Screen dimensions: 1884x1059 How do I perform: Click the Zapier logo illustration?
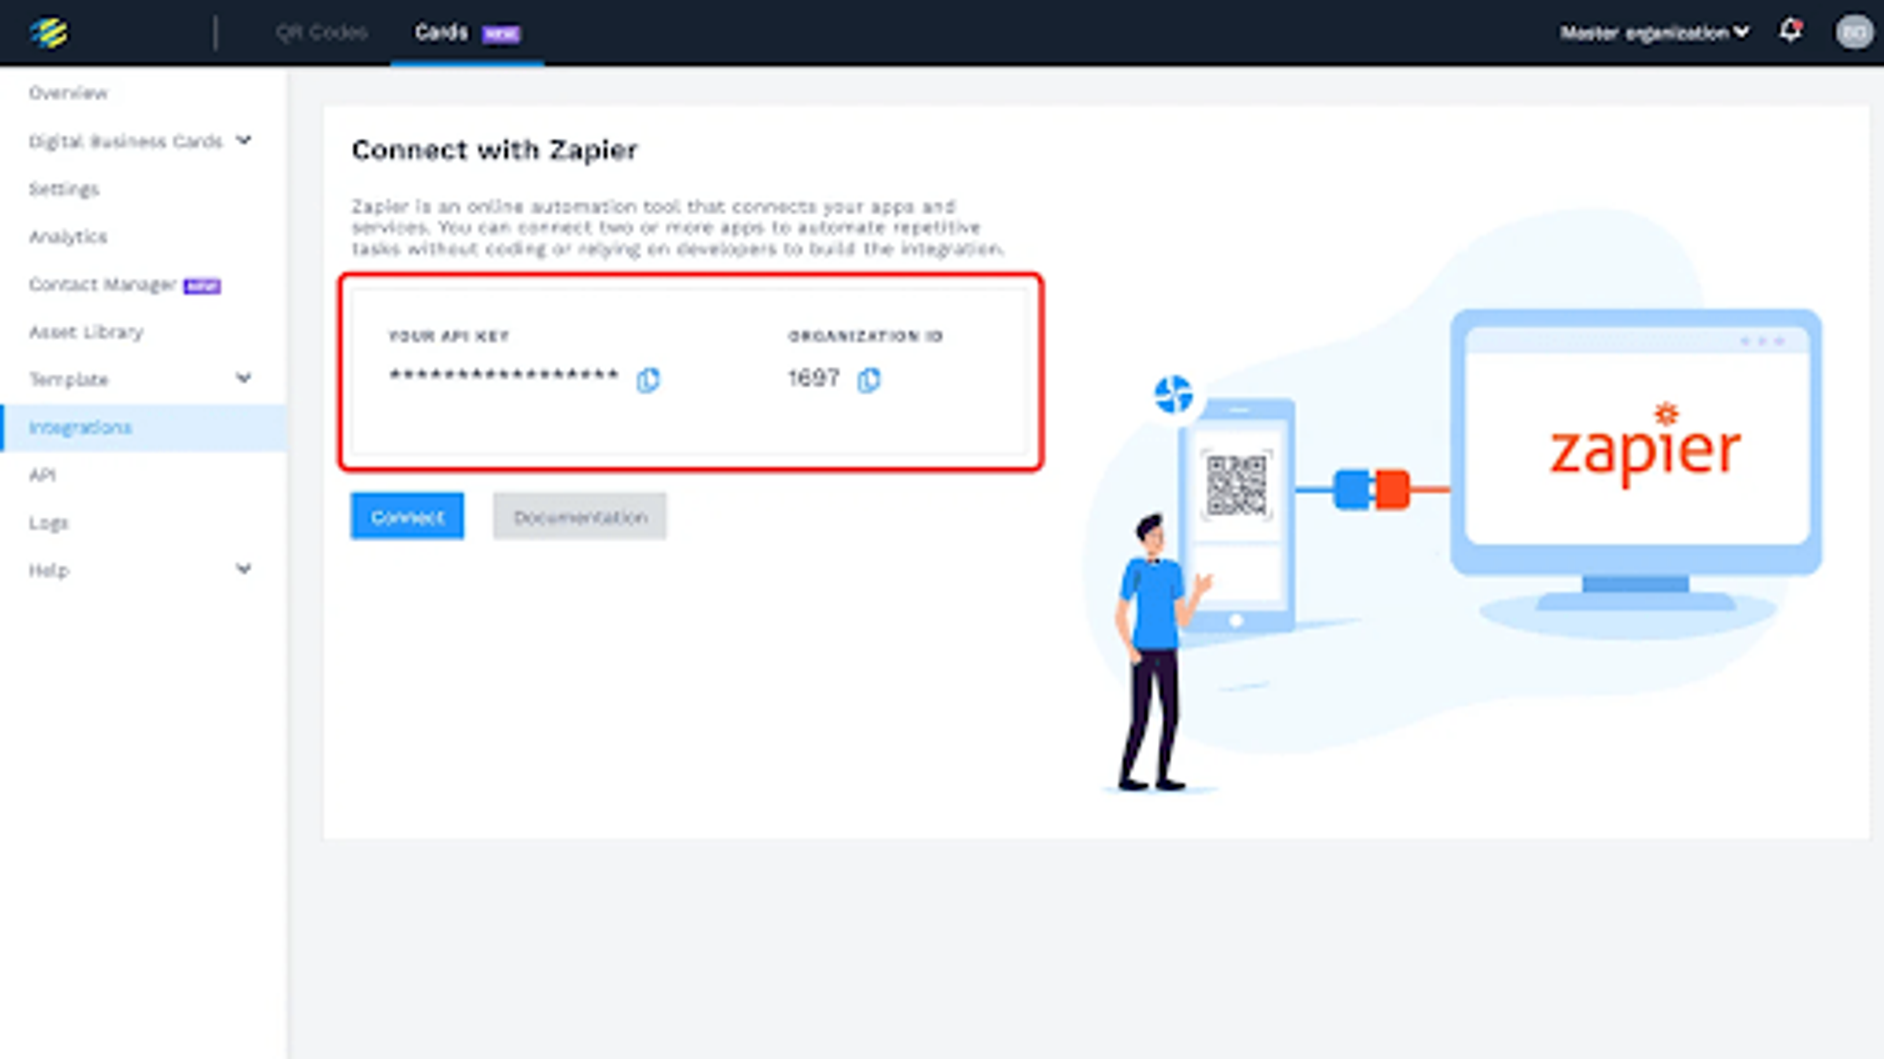point(1645,445)
